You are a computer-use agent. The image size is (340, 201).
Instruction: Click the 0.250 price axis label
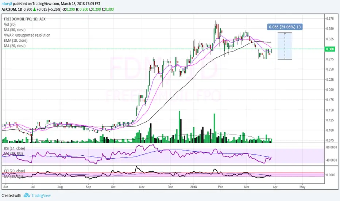330,69
